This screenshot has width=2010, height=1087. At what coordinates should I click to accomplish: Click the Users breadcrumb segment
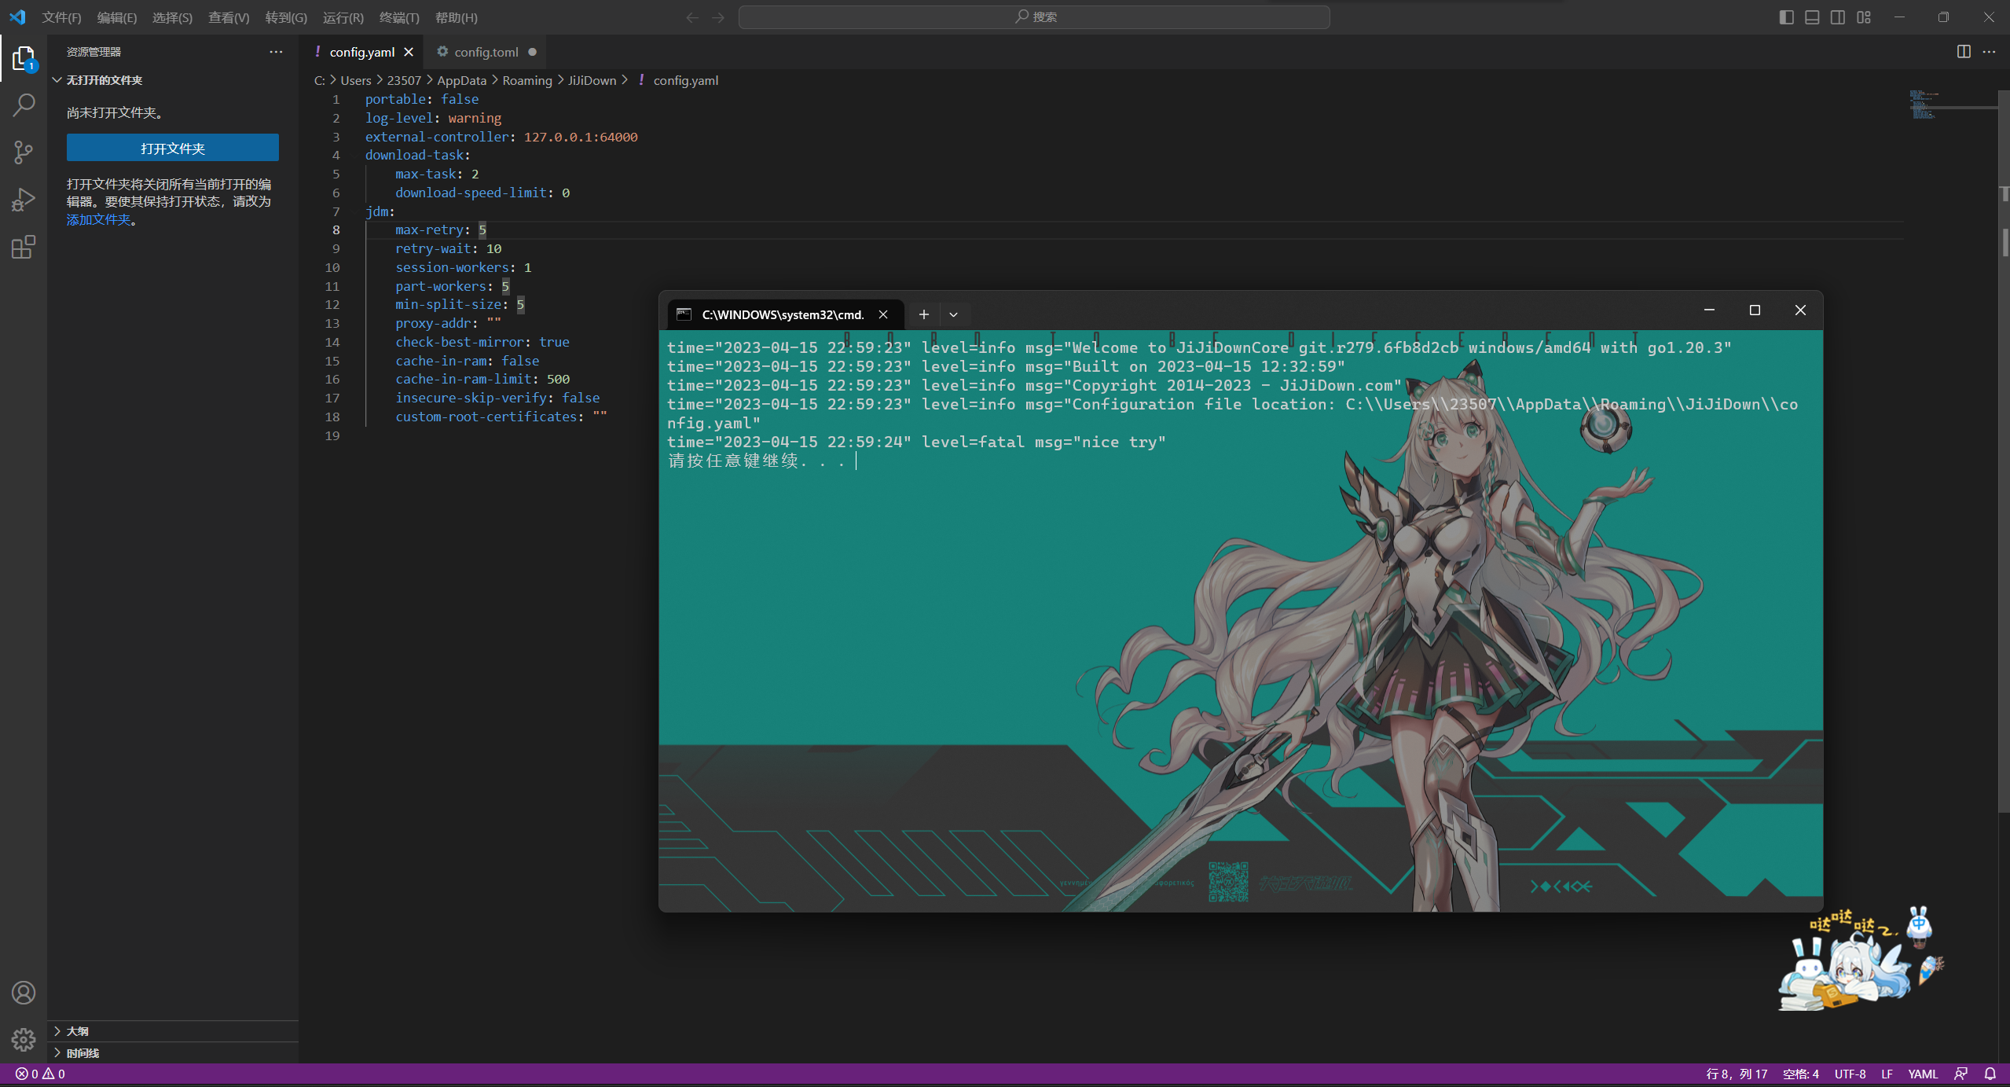click(355, 80)
